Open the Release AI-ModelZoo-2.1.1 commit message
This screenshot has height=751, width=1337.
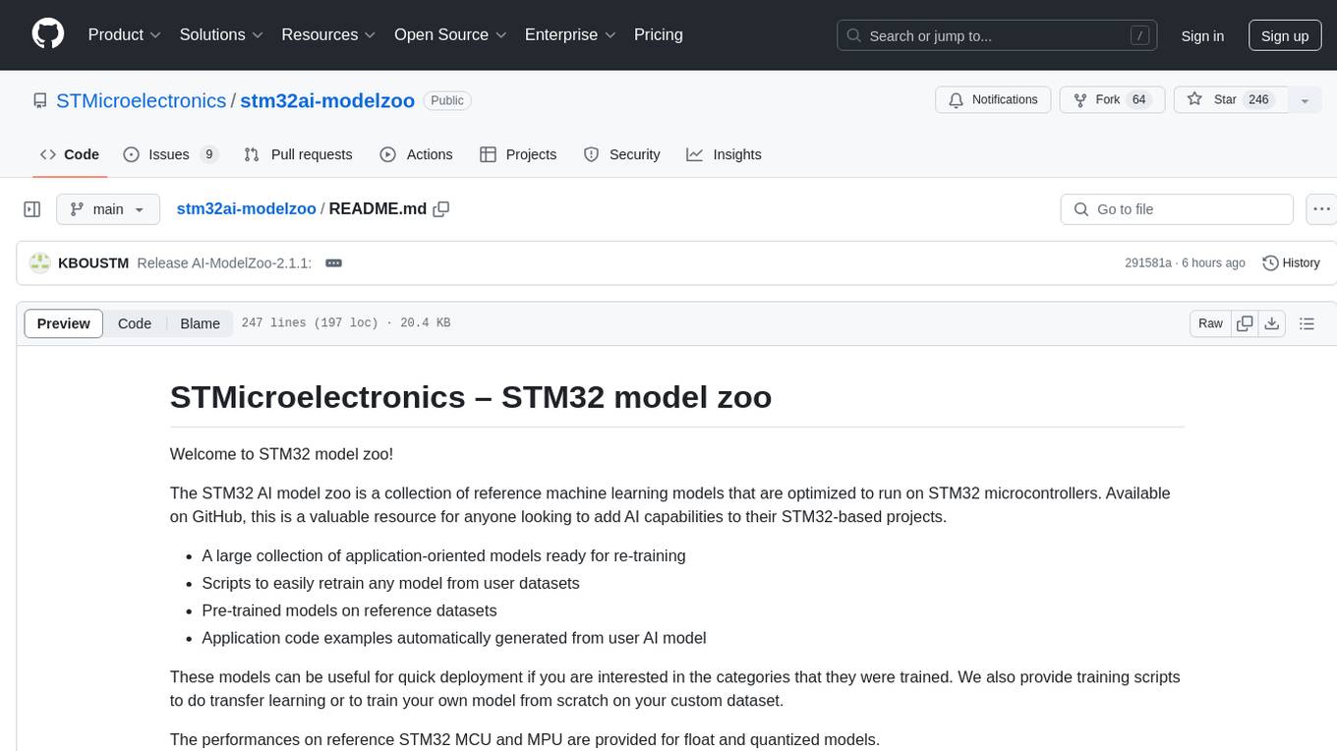click(224, 262)
